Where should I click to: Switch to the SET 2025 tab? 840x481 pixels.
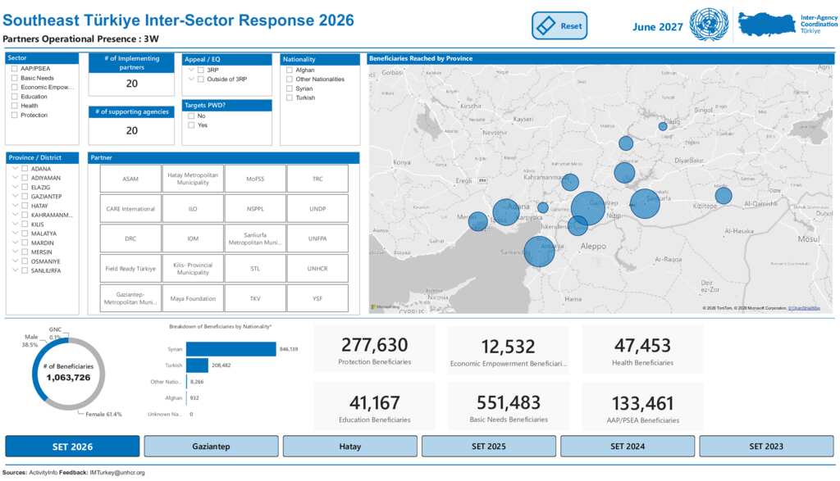(x=489, y=447)
